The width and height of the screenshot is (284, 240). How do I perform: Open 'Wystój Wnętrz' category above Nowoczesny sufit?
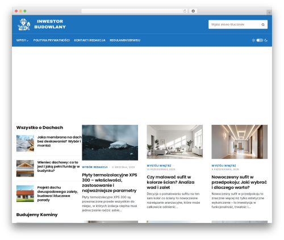coord(224,166)
